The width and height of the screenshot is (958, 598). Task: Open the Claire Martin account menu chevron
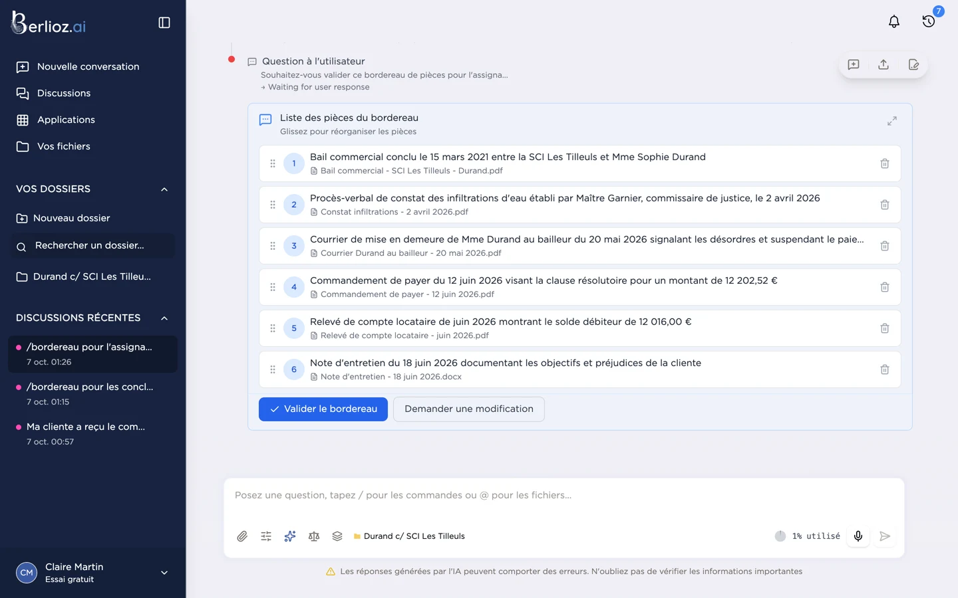[x=164, y=573]
